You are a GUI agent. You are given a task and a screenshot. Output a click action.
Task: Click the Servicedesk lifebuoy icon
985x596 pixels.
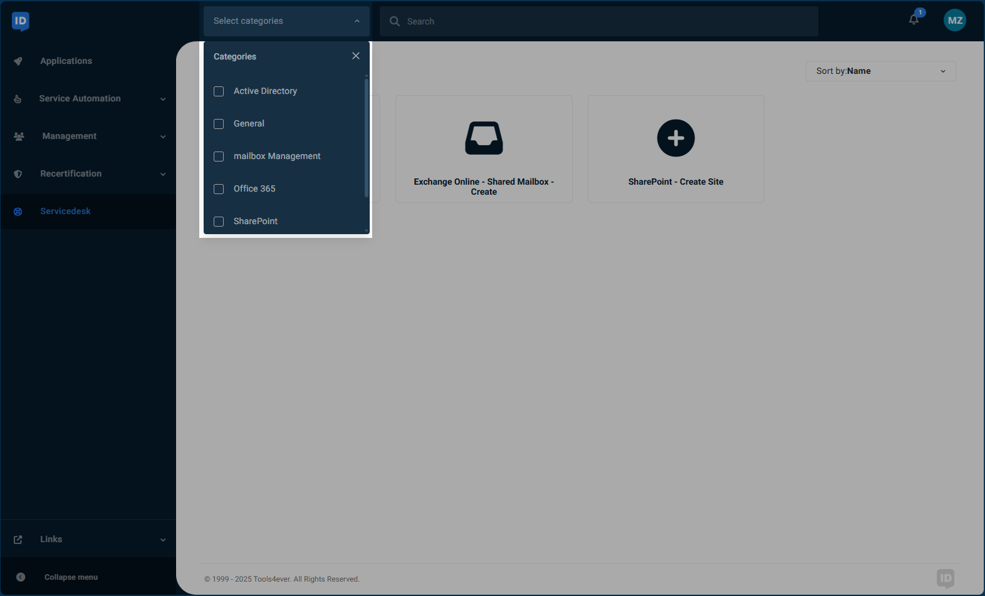tap(18, 212)
